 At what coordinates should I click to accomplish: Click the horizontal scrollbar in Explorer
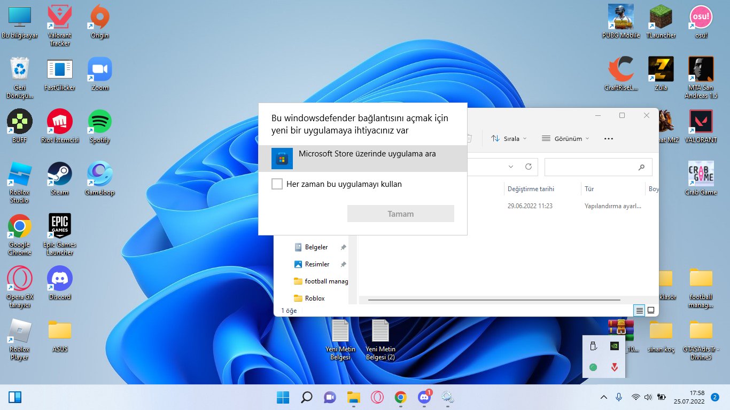click(493, 300)
